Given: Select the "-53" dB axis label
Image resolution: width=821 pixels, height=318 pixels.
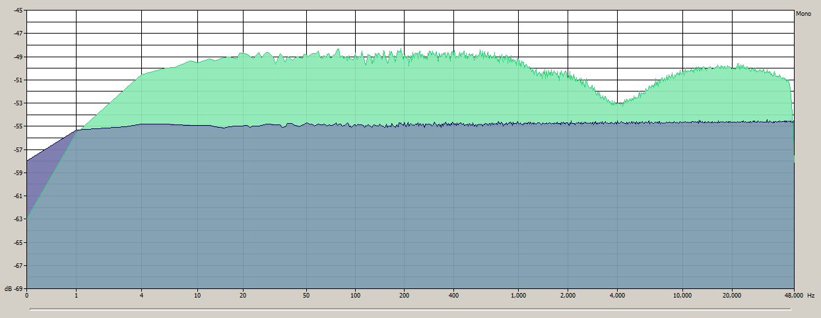Looking at the screenshot, I should coord(17,103).
